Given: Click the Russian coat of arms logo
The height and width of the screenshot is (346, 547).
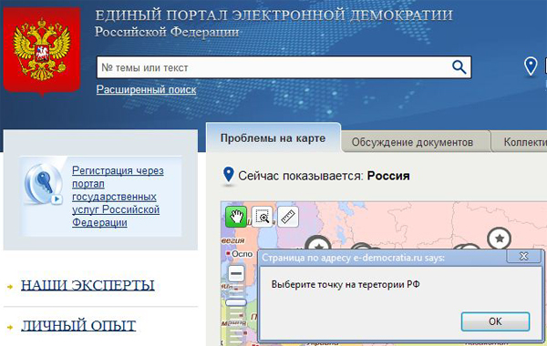Looking at the screenshot, I should [x=42, y=51].
